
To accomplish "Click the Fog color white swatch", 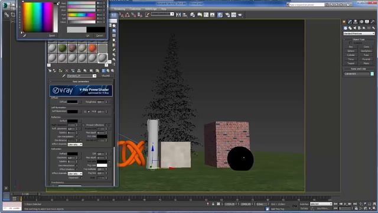I will [x=102, y=166].
